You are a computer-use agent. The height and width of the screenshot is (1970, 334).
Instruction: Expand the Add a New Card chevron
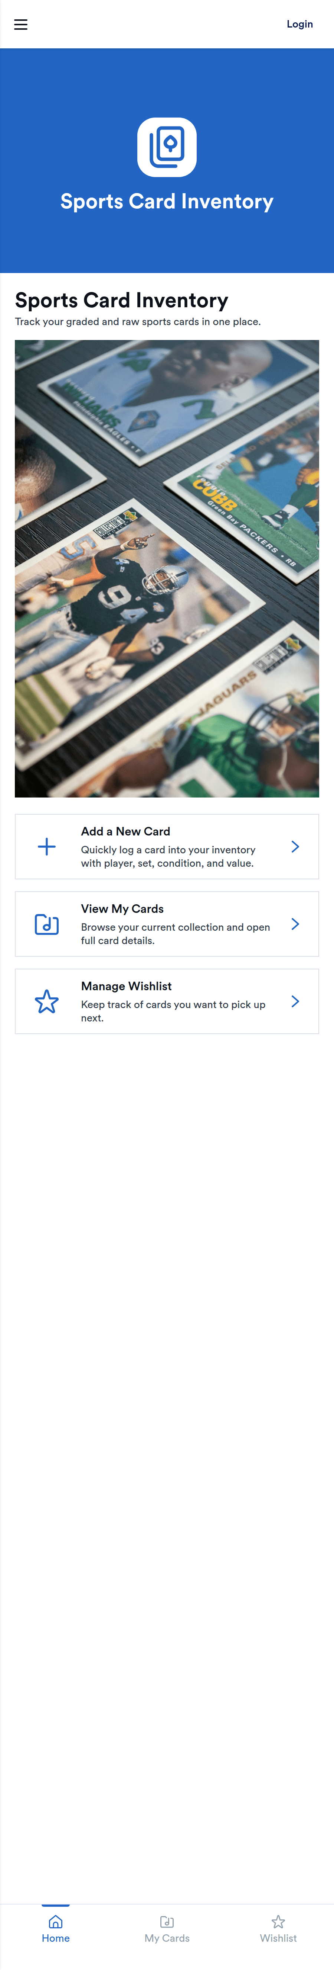(295, 847)
